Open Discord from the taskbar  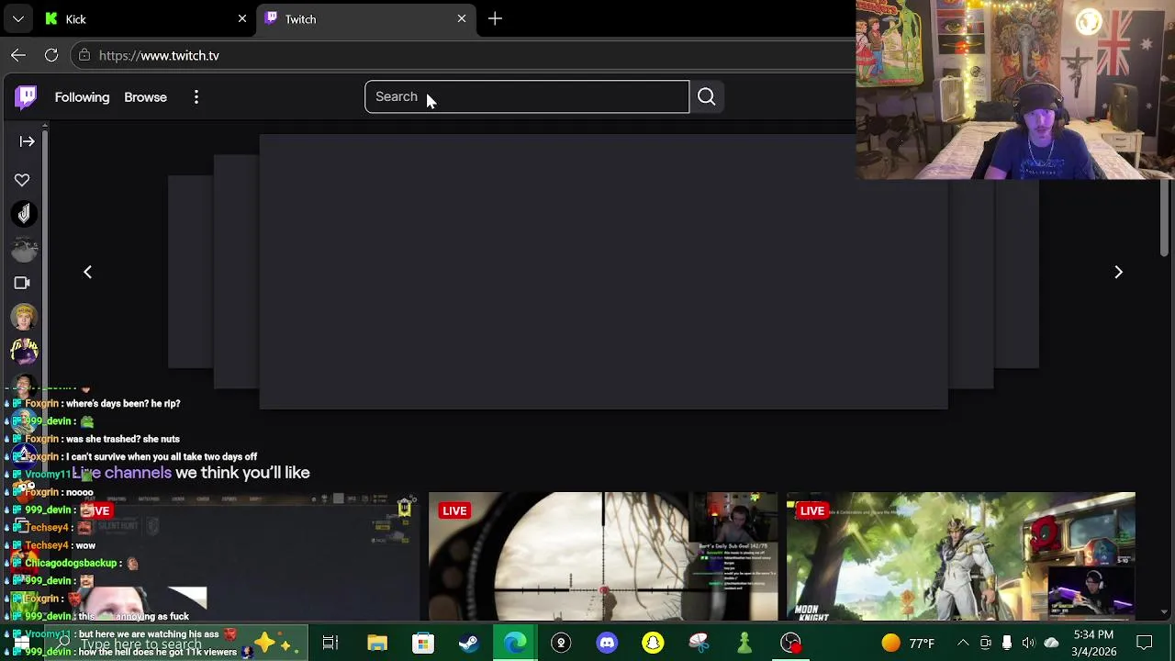point(607,643)
